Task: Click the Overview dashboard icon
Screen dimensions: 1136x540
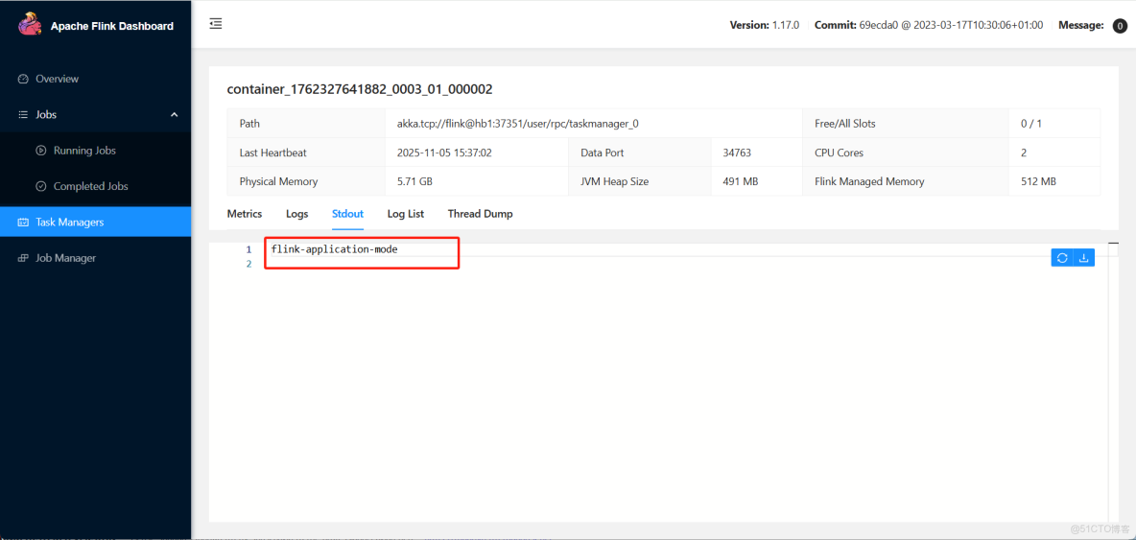Action: 22,79
